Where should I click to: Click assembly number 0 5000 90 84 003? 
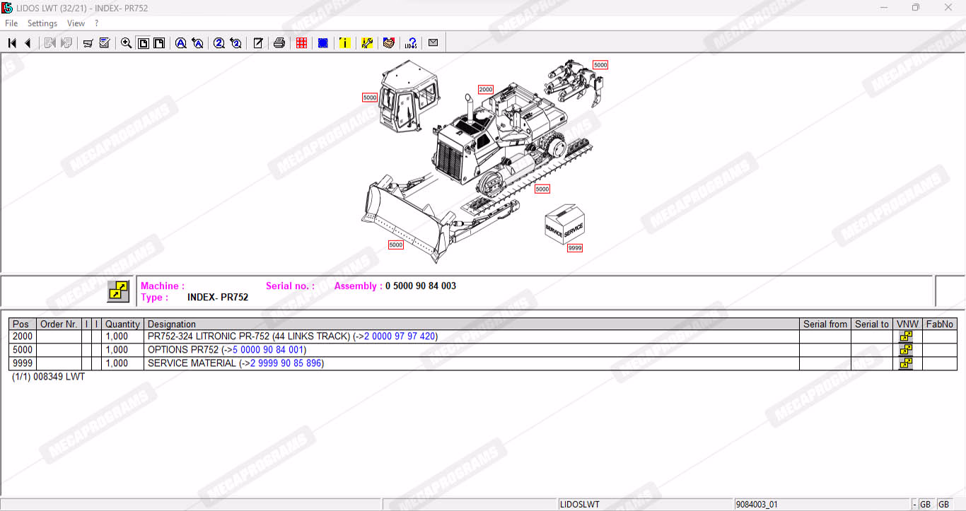click(x=421, y=286)
